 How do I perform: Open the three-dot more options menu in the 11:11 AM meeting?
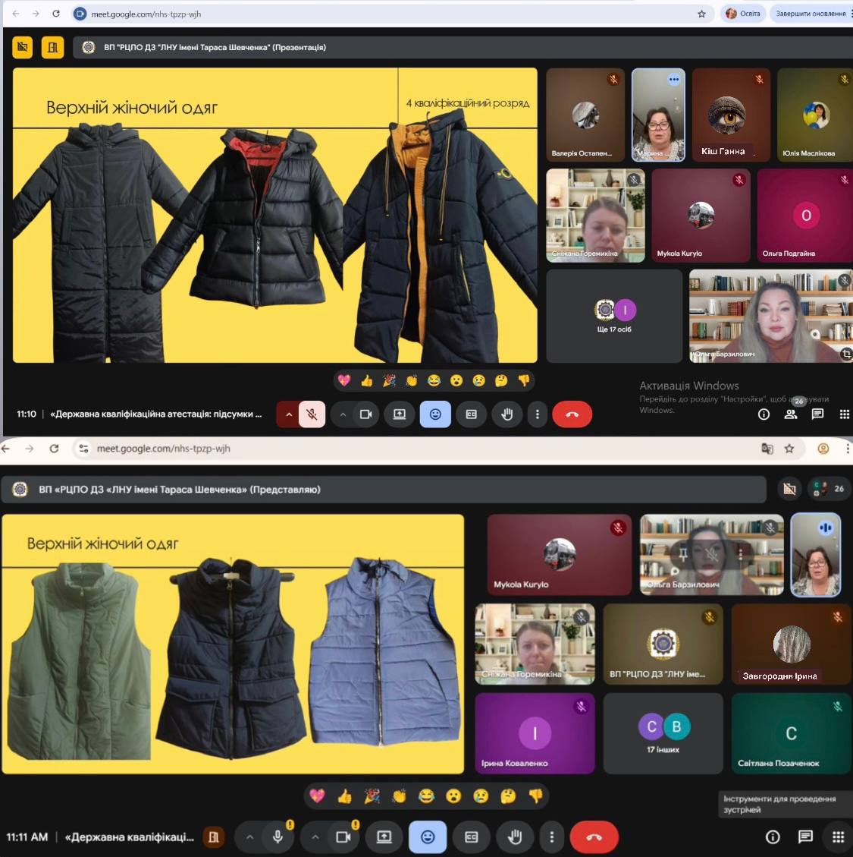click(x=552, y=837)
